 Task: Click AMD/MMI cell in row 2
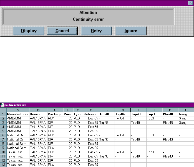pos(18,118)
